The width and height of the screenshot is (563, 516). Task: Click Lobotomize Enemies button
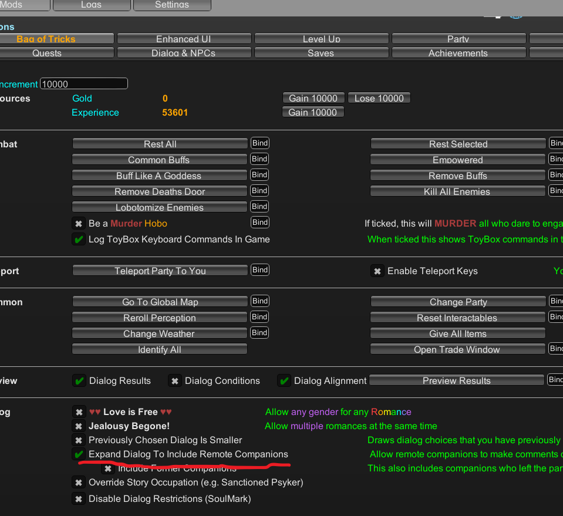(x=160, y=207)
